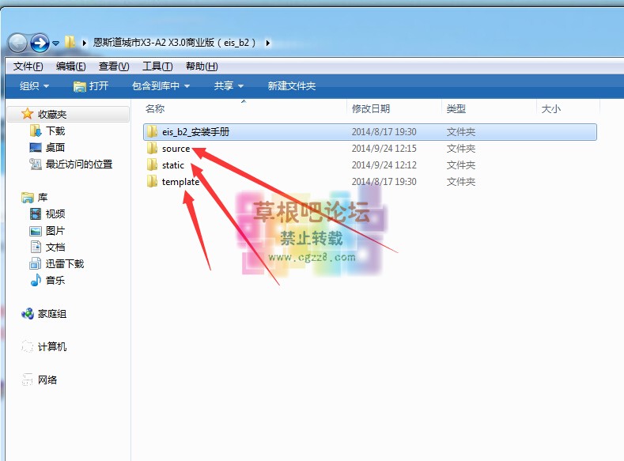
Task: Open the 组织 dropdown
Action: point(34,86)
